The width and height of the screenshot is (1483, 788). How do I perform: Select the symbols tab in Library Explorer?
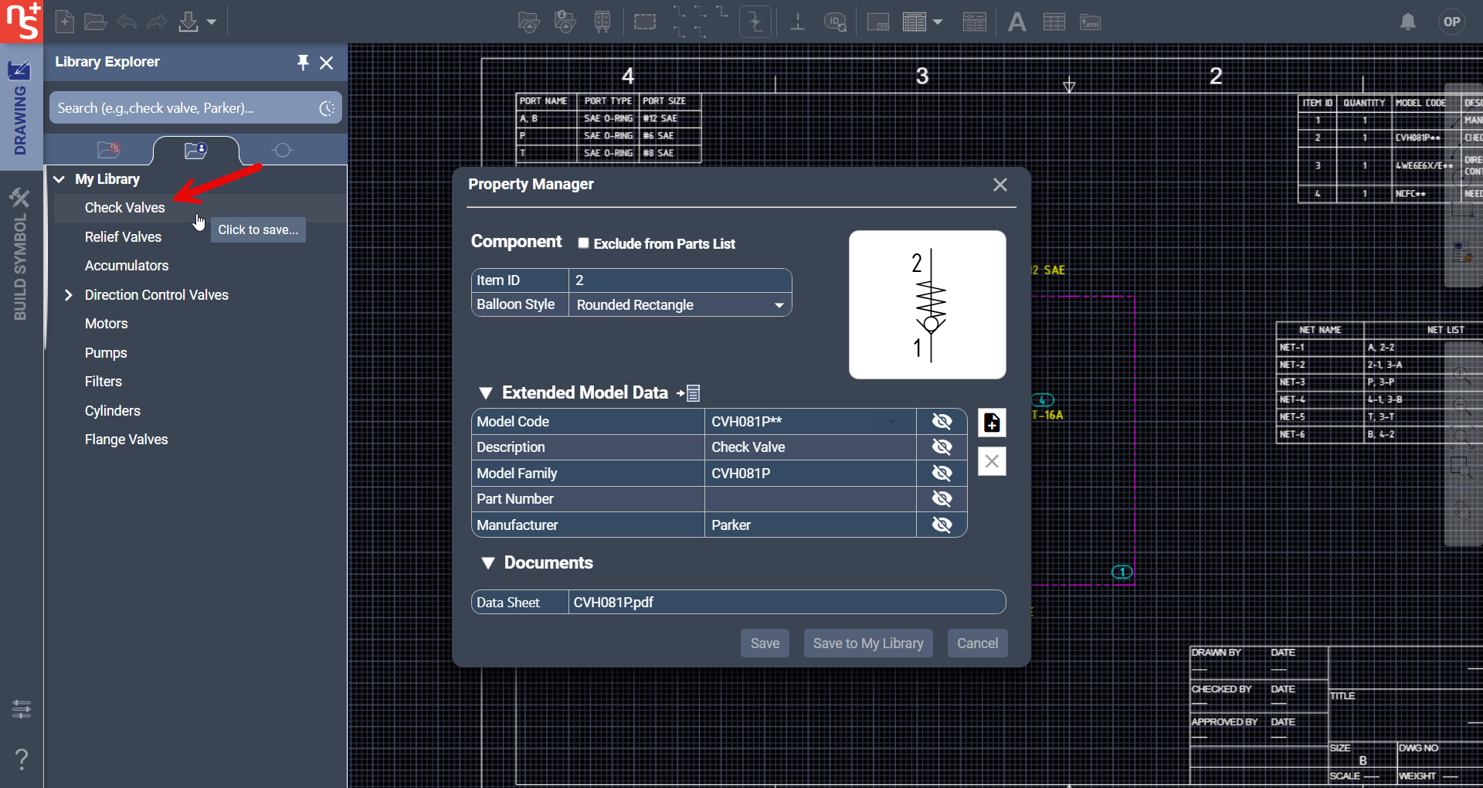(x=283, y=150)
